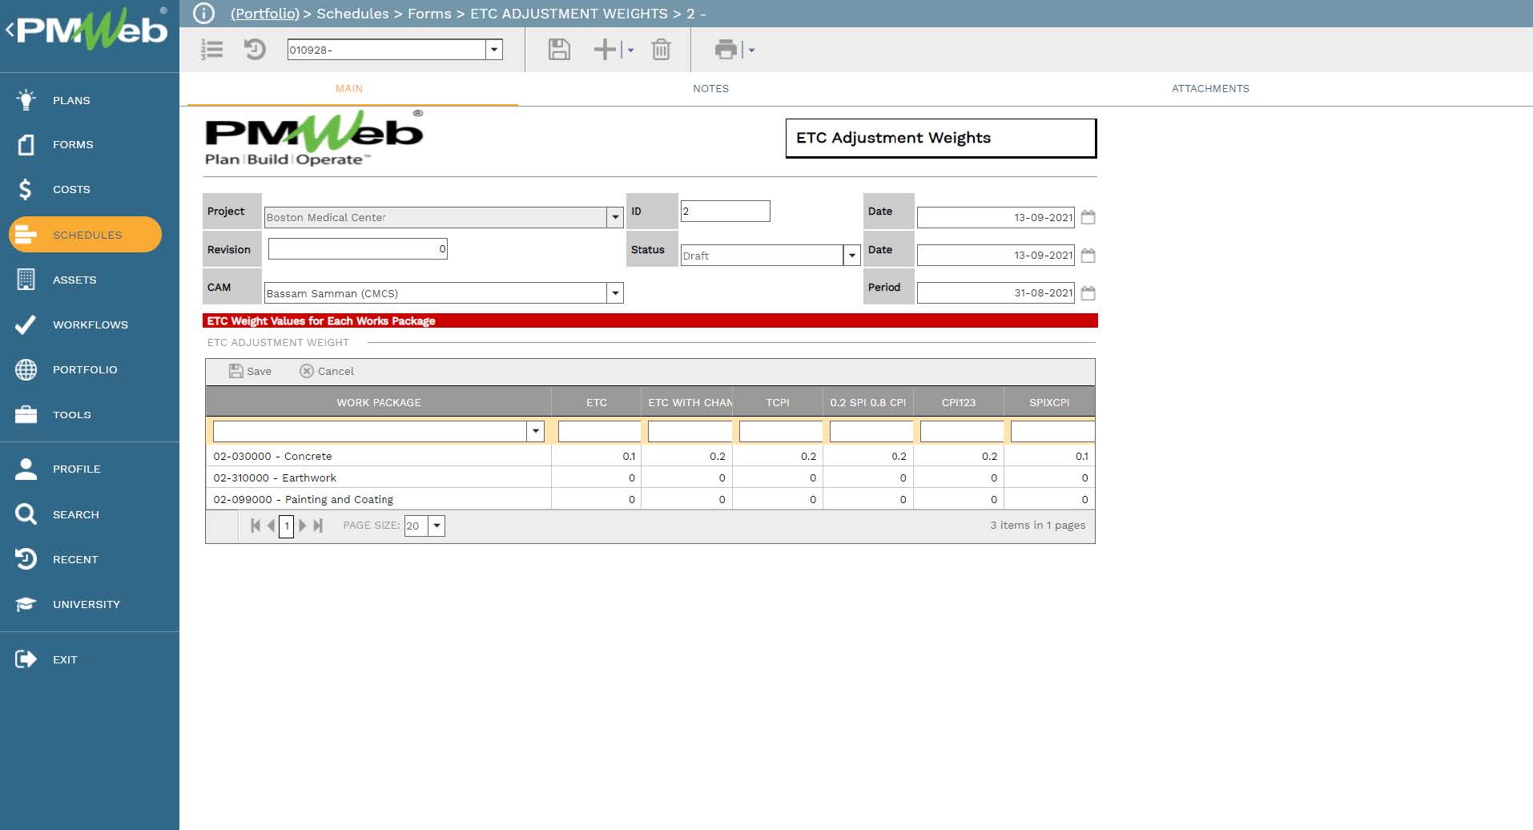This screenshot has height=830, width=1533.
Task: Sort by CPI123 column header
Action: 959,402
